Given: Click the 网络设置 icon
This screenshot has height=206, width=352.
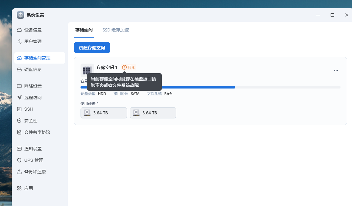Looking at the screenshot, I should coord(19,86).
